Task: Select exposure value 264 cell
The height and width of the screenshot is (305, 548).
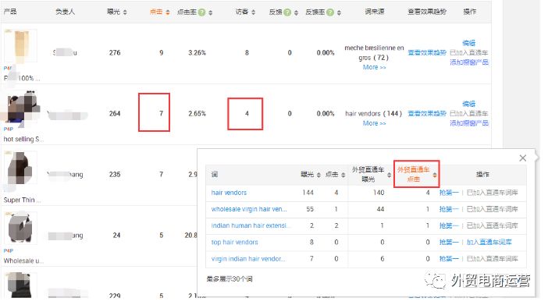Action: [115, 114]
